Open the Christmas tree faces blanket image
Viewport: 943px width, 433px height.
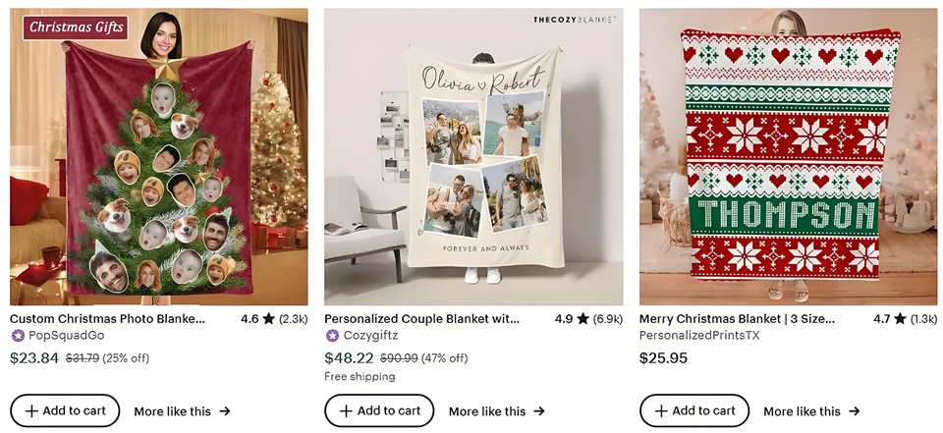click(159, 156)
